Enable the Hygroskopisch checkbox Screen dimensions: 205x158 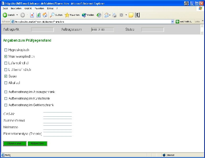[6, 50]
